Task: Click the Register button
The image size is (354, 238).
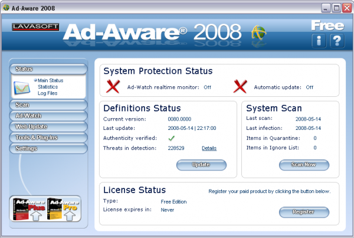Action: [304, 212]
